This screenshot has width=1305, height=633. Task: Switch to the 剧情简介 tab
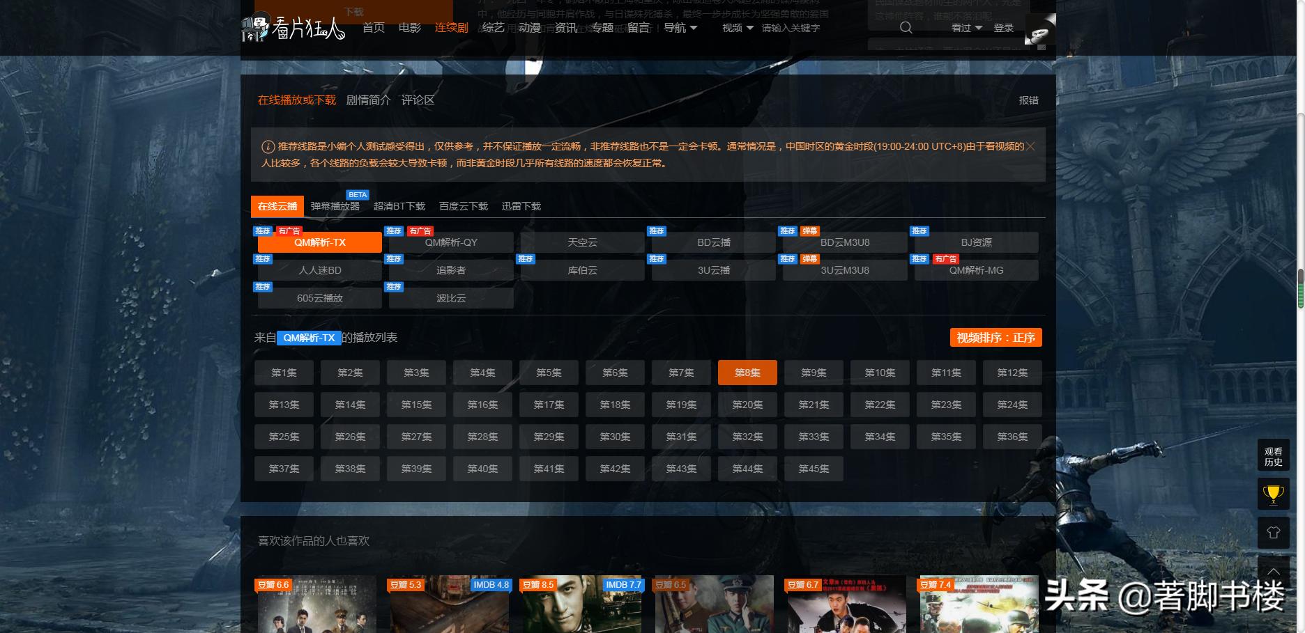[369, 100]
